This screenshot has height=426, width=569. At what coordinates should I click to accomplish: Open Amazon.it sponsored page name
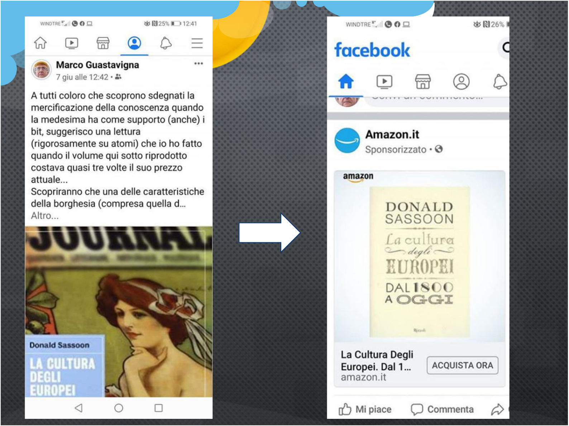click(392, 135)
